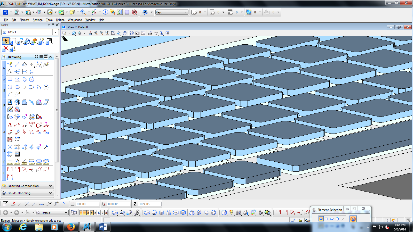Click the Place SmartLine tool
The width and height of the screenshot is (413, 232).
pyautogui.click(x=10, y=64)
